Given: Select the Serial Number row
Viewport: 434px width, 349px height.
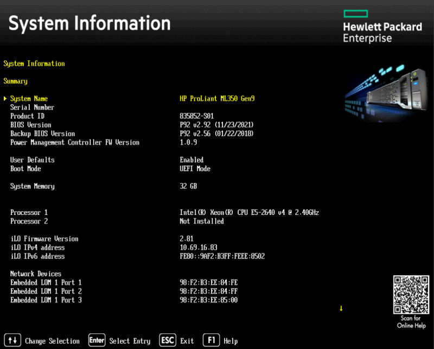Looking at the screenshot, I should 32,107.
